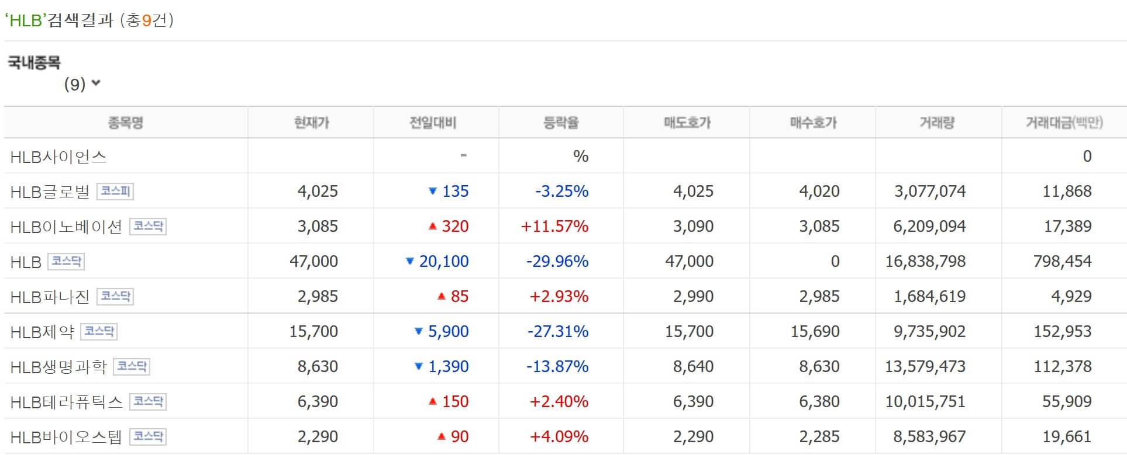Click the 거래대금(백만) column header

click(1064, 123)
